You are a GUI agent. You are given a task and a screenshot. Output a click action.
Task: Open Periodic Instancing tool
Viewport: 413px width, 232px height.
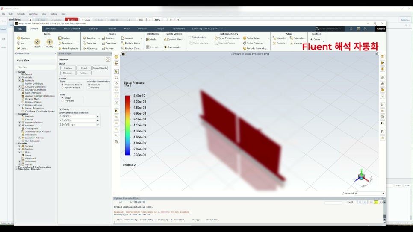click(255, 48)
